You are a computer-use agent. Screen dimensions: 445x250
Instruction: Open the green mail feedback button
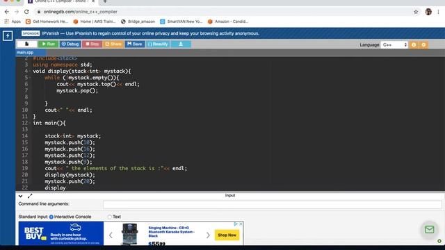tap(430, 229)
